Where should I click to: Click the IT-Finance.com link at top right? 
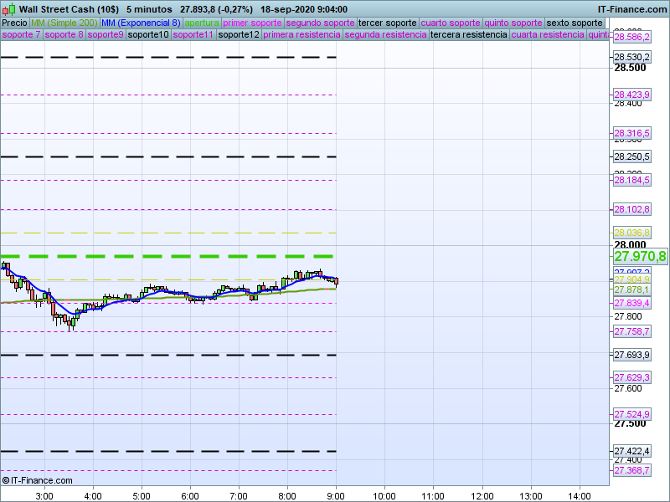coord(631,9)
